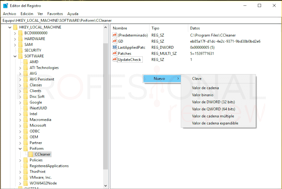Select Valor de DWORD (32 bits)
This screenshot has width=282, height=189.
pos(218,102)
